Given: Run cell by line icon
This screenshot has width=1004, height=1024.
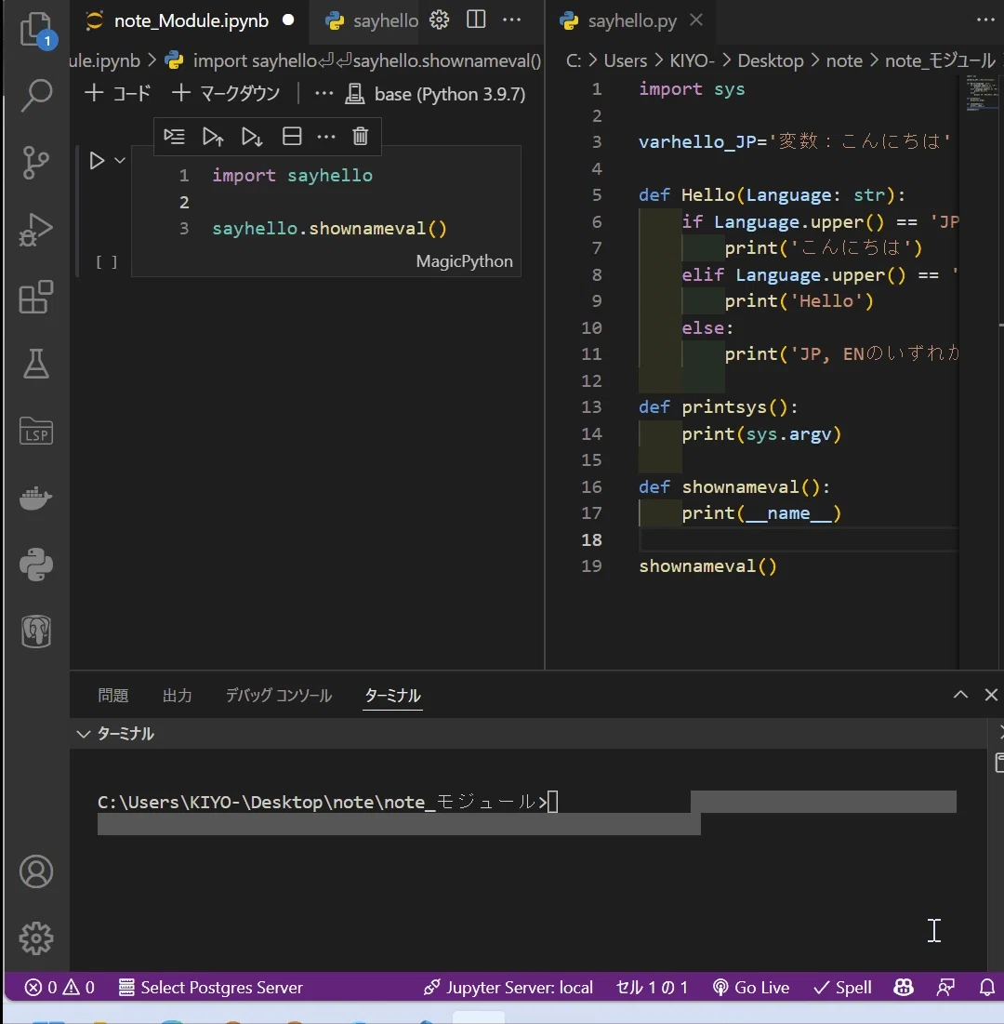Looking at the screenshot, I should 174,137.
